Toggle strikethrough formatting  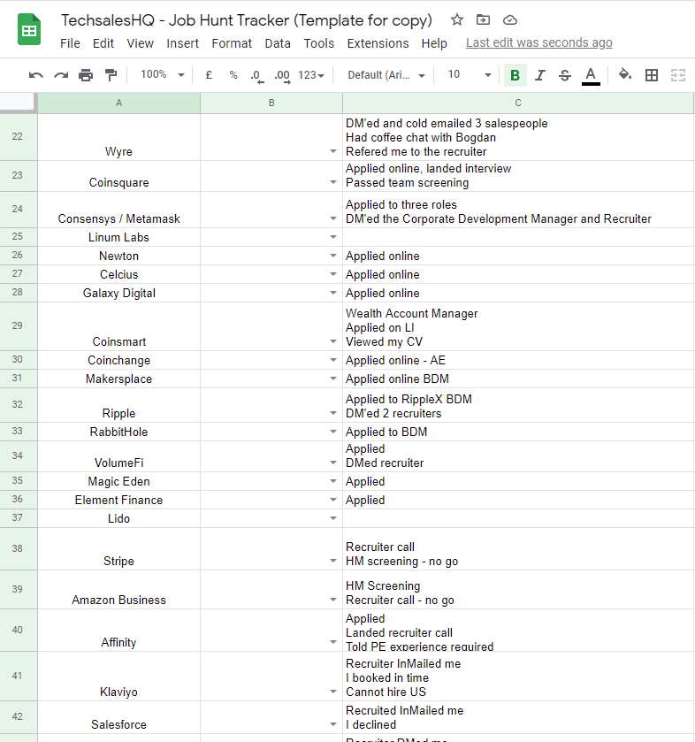pyautogui.click(x=564, y=75)
